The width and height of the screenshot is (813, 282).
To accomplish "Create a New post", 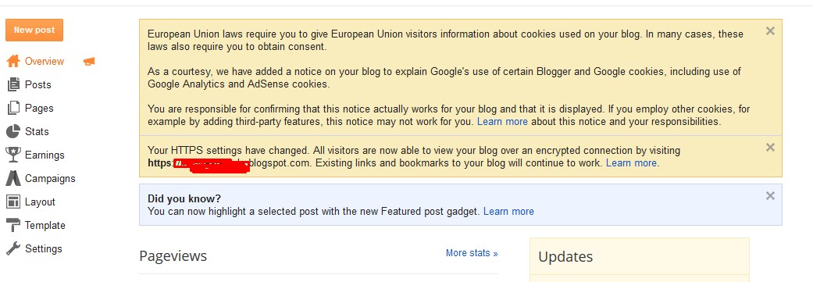I will point(34,30).
